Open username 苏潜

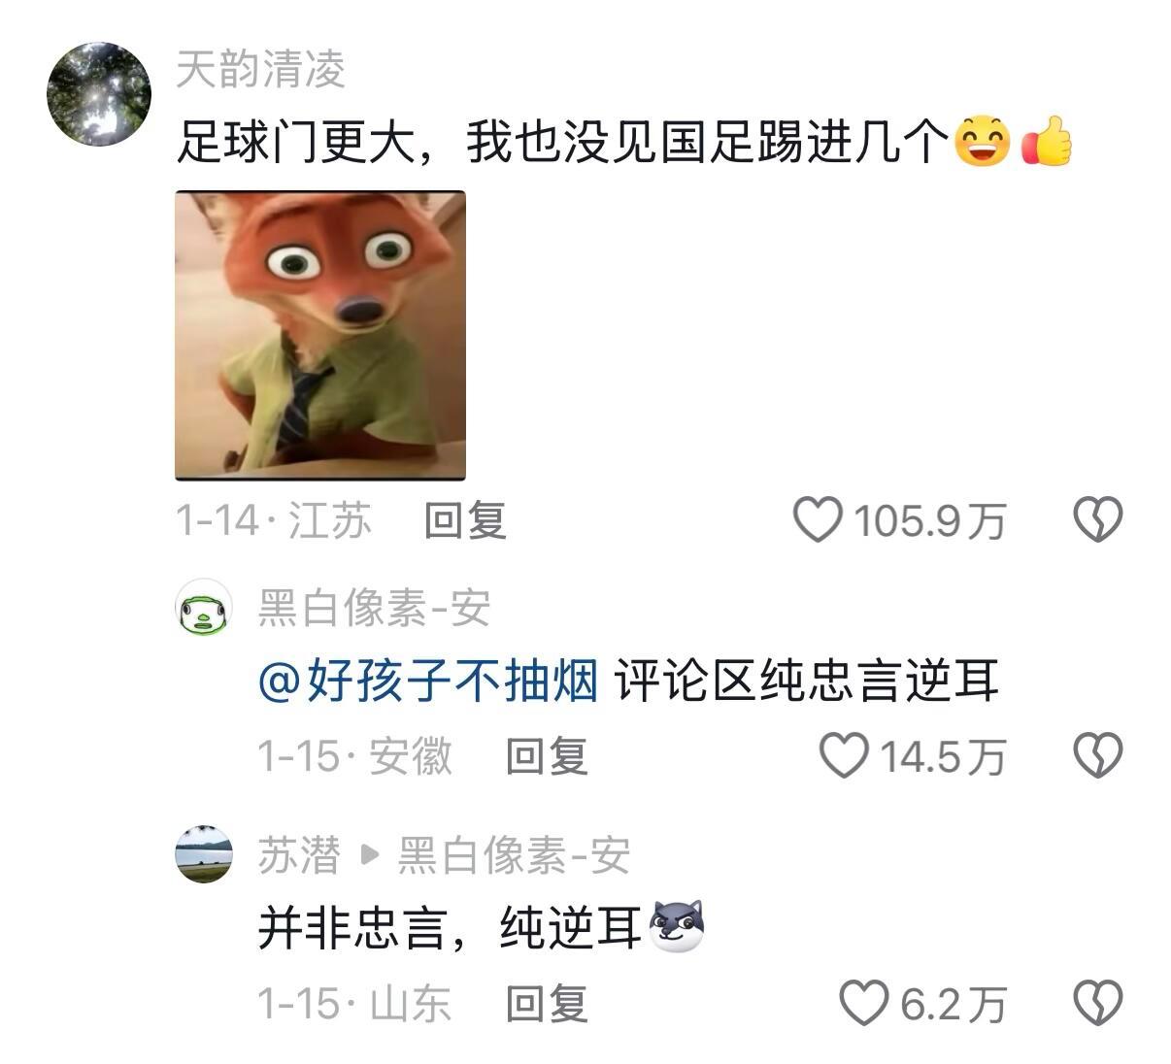coord(299,855)
